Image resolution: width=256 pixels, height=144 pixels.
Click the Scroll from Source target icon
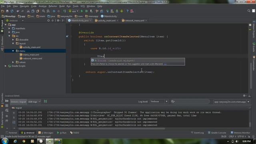click(48, 20)
